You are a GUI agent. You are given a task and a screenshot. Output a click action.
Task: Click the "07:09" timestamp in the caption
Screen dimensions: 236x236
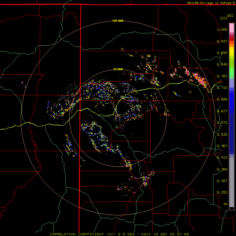[x=183, y=234]
